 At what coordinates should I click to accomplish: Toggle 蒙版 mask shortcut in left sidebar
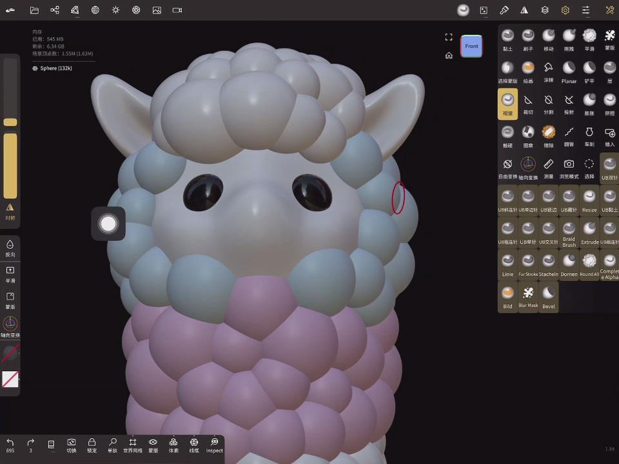(10, 301)
